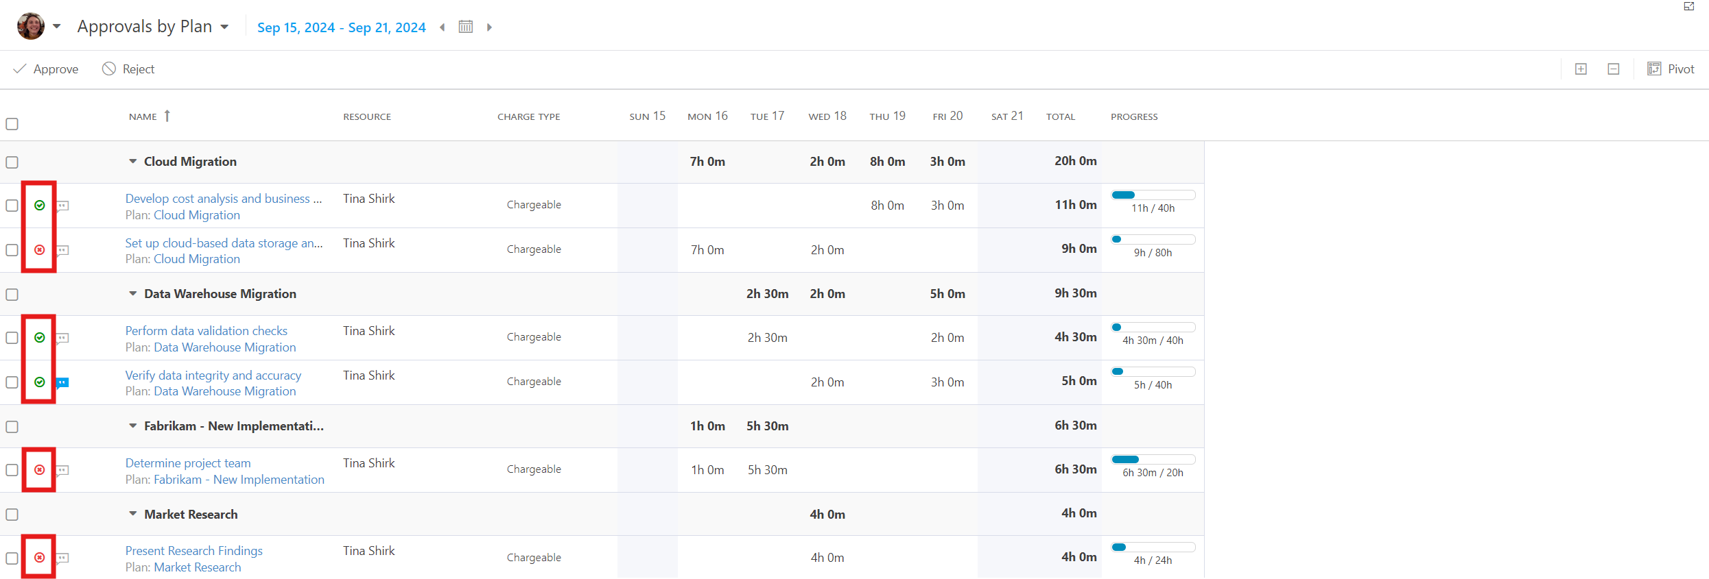
Task: Open blue comment icon on Verify data integrity
Action: 62,383
